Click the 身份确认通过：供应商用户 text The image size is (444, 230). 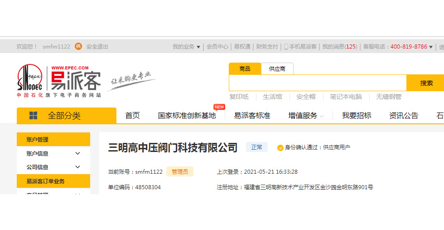click(x=318, y=147)
